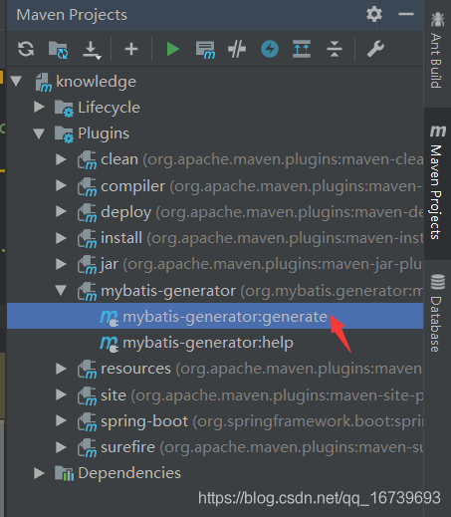451x517 pixels.
Task: Select the spring-boot plugin row text
Action: click(x=262, y=421)
